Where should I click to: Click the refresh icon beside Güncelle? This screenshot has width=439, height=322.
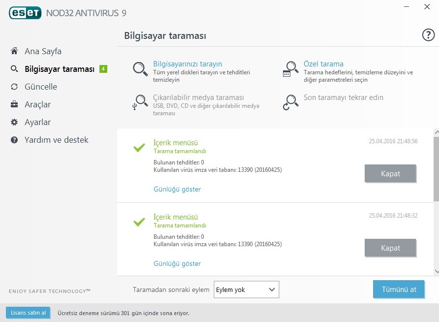pos(14,87)
